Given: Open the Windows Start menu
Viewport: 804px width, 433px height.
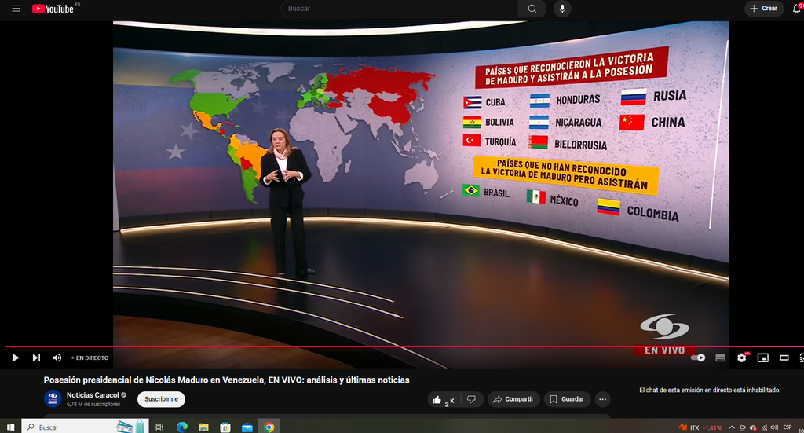Looking at the screenshot, I should click(10, 427).
